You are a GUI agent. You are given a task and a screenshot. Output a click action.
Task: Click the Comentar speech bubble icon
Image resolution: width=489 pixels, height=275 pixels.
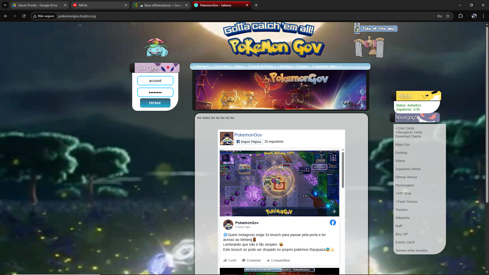click(244, 260)
